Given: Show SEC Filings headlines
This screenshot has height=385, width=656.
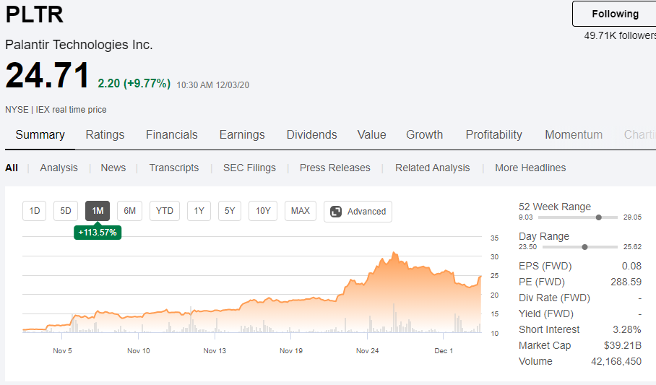Looking at the screenshot, I should (x=249, y=168).
